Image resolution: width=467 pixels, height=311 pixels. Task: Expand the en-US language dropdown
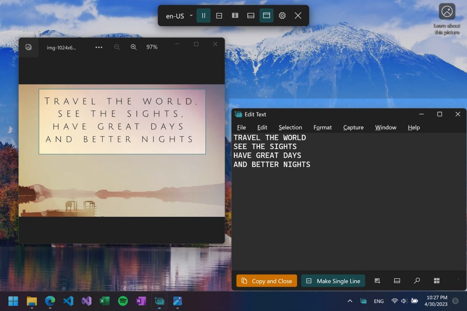tap(179, 16)
